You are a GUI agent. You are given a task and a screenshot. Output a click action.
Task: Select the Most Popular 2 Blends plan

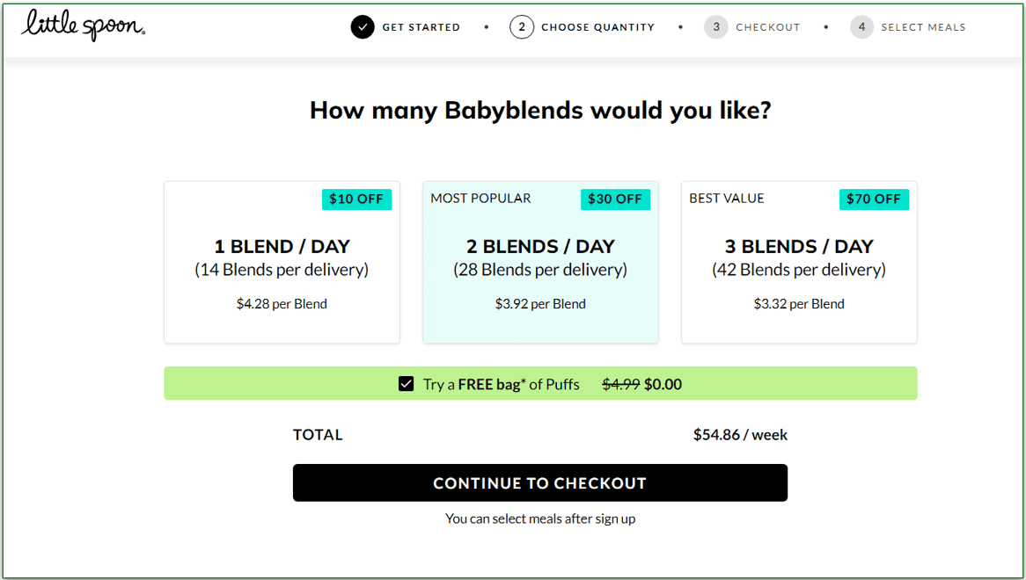coord(540,262)
